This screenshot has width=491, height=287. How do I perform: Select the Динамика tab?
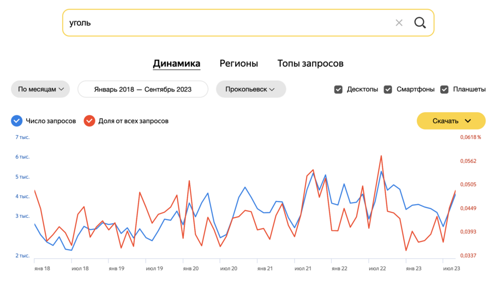point(176,64)
